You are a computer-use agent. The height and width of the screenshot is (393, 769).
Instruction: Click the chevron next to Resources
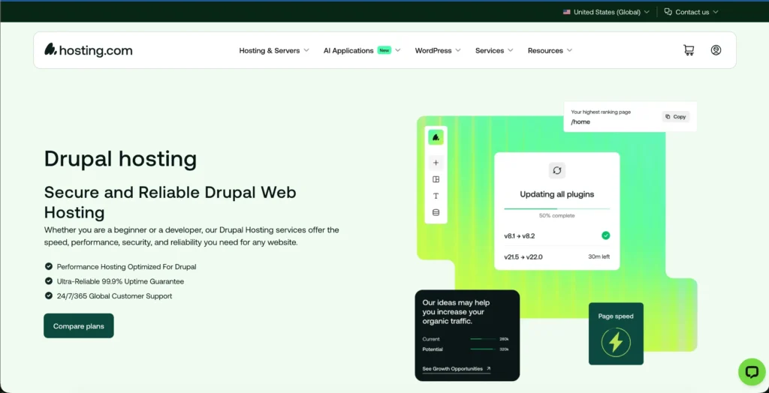pyautogui.click(x=569, y=50)
